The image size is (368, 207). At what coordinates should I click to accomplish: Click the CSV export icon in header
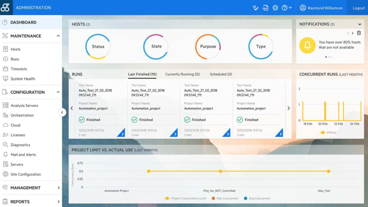(x=265, y=8)
